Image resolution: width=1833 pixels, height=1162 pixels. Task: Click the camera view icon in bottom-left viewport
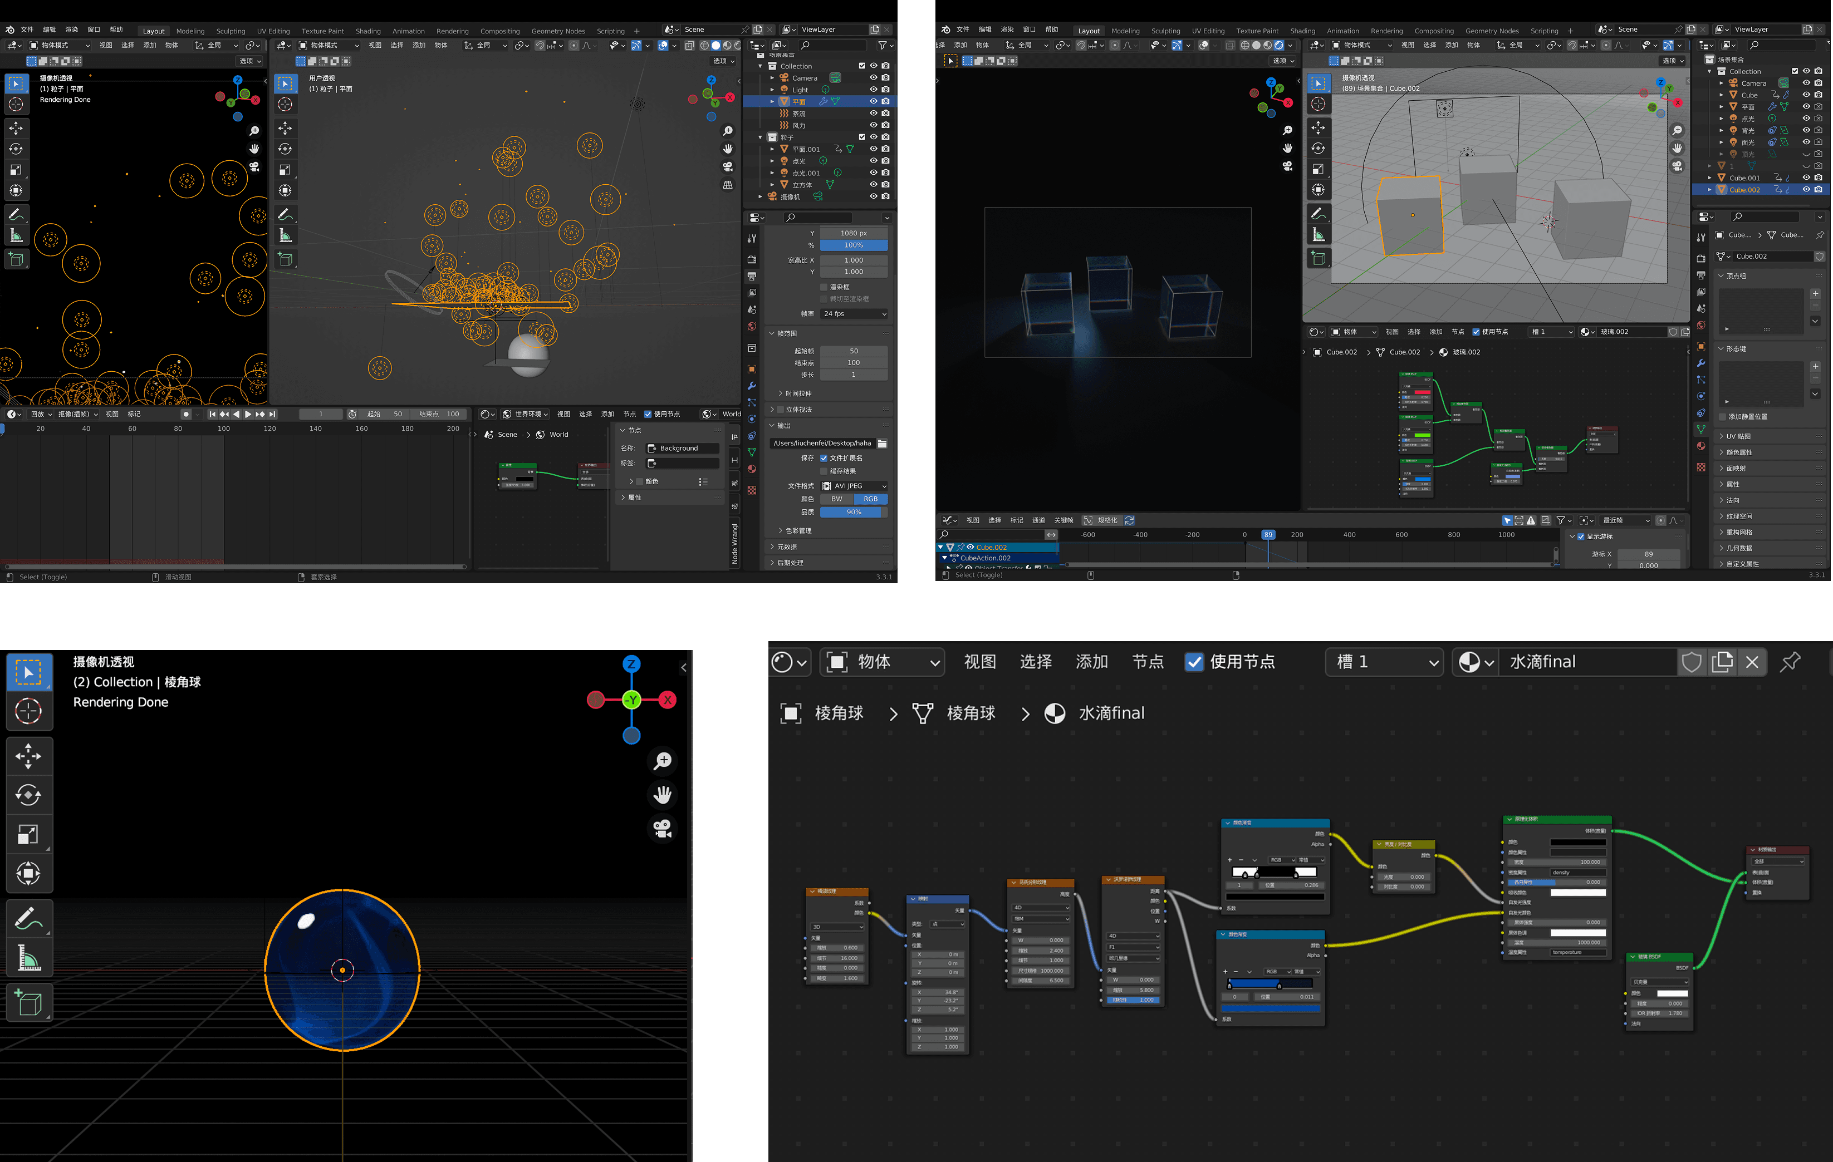point(663,829)
